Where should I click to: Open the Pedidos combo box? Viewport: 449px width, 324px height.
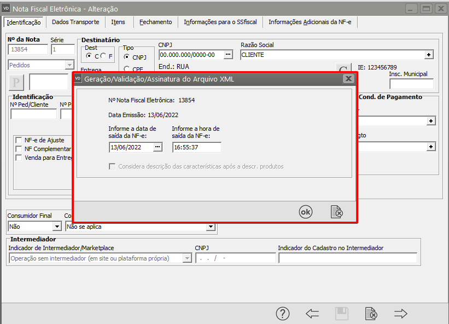tap(69, 65)
